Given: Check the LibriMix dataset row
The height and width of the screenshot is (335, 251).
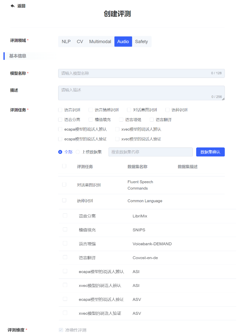Looking at the screenshot, I should point(65,216).
